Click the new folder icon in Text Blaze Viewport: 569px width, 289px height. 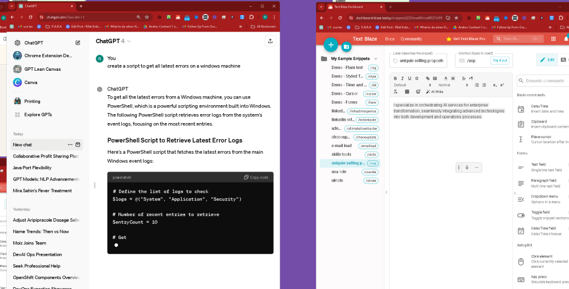click(347, 47)
